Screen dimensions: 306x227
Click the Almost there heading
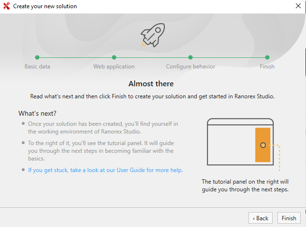[151, 84]
